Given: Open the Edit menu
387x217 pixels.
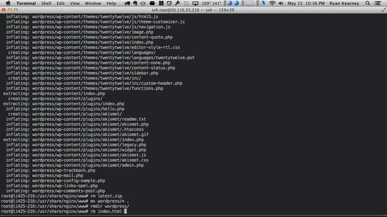Looking at the screenshot, I should (60, 3).
